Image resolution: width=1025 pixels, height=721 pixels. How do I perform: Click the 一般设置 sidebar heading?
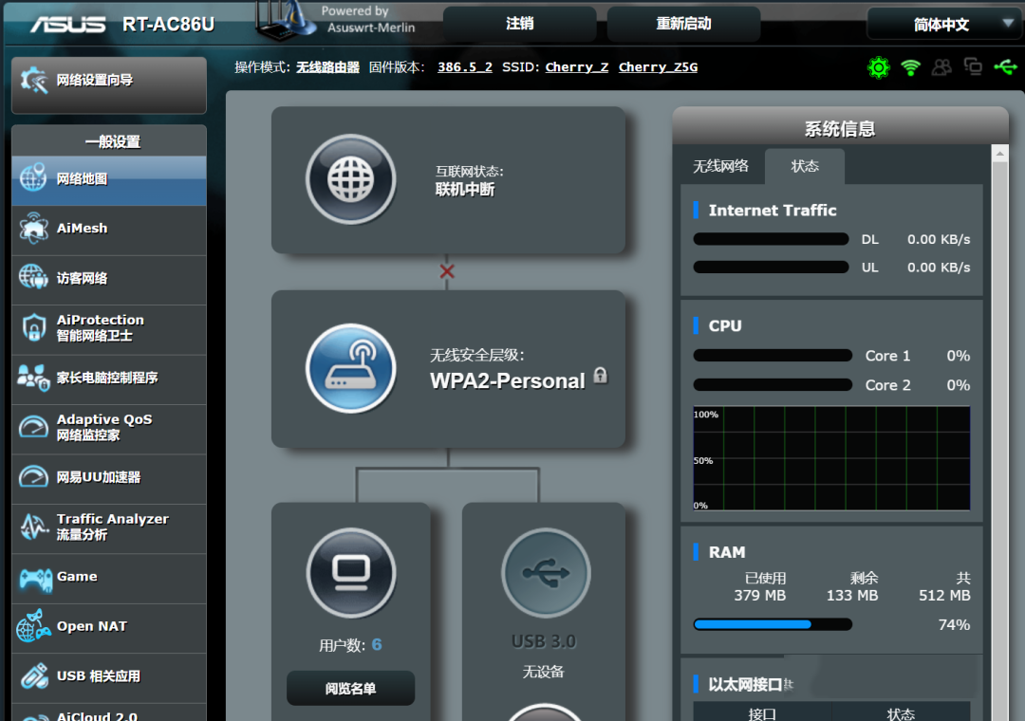[112, 142]
